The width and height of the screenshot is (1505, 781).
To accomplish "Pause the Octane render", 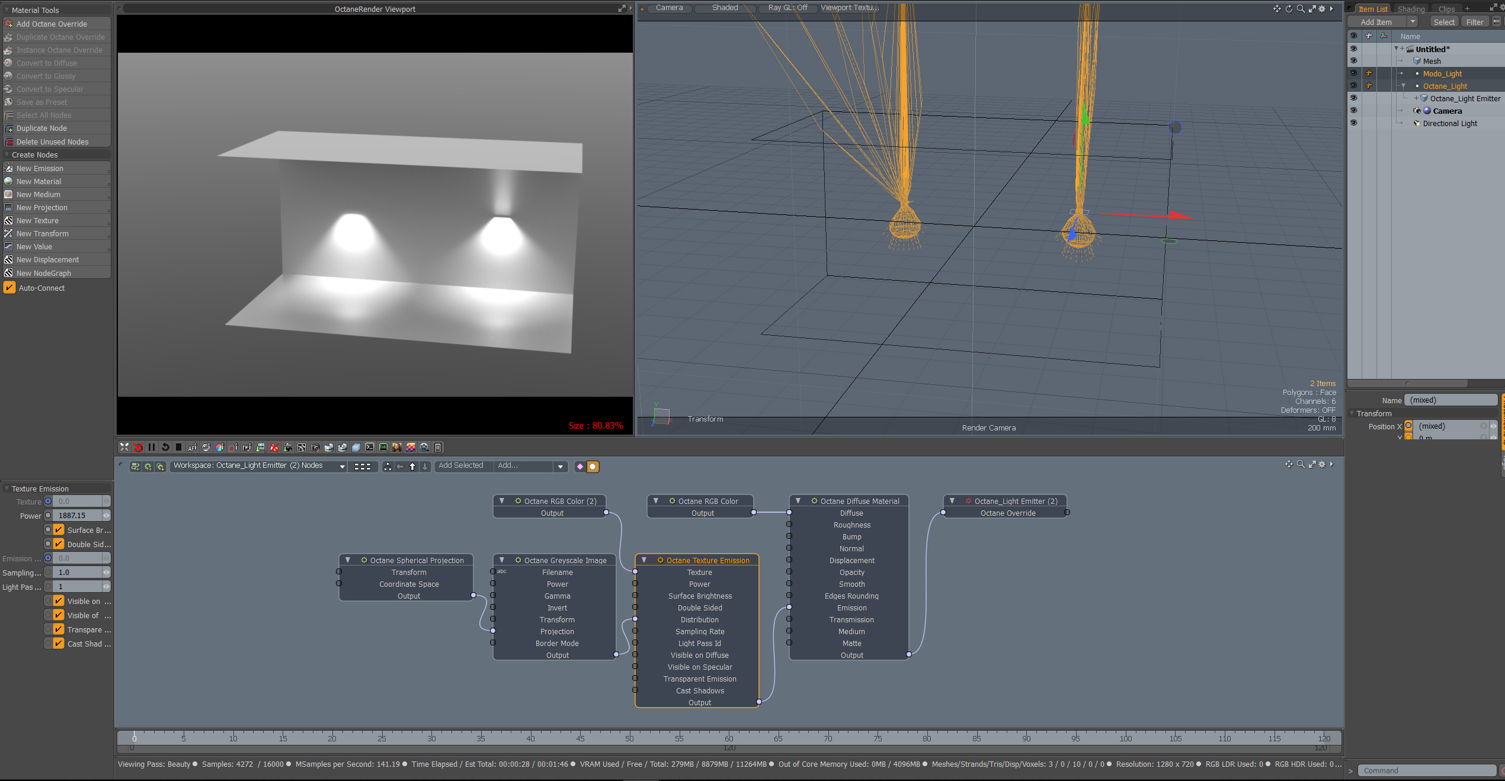I will pyautogui.click(x=152, y=448).
